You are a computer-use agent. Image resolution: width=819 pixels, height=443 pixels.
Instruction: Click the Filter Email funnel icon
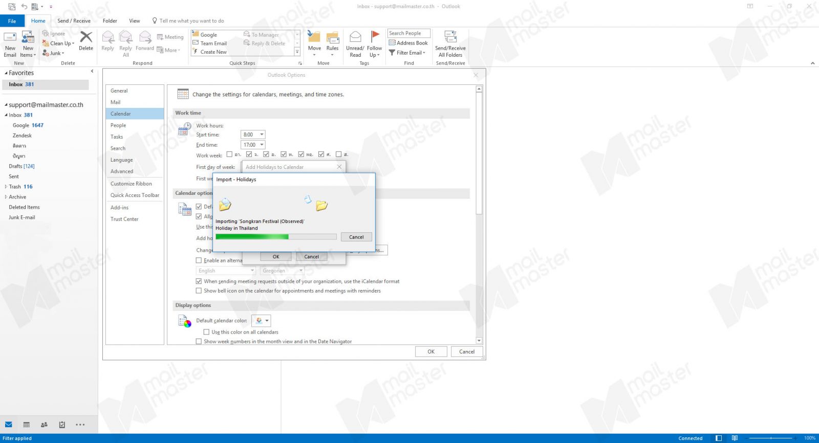(x=392, y=53)
